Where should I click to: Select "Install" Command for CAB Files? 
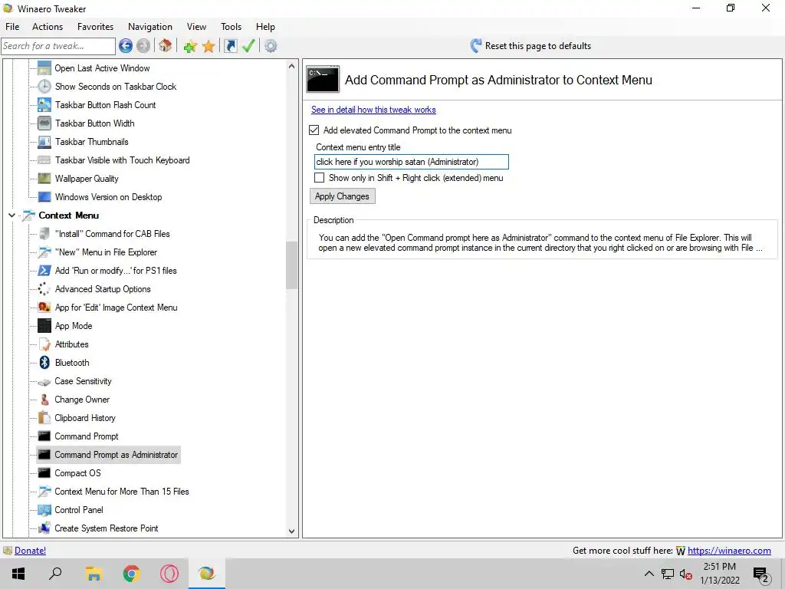[x=112, y=234]
